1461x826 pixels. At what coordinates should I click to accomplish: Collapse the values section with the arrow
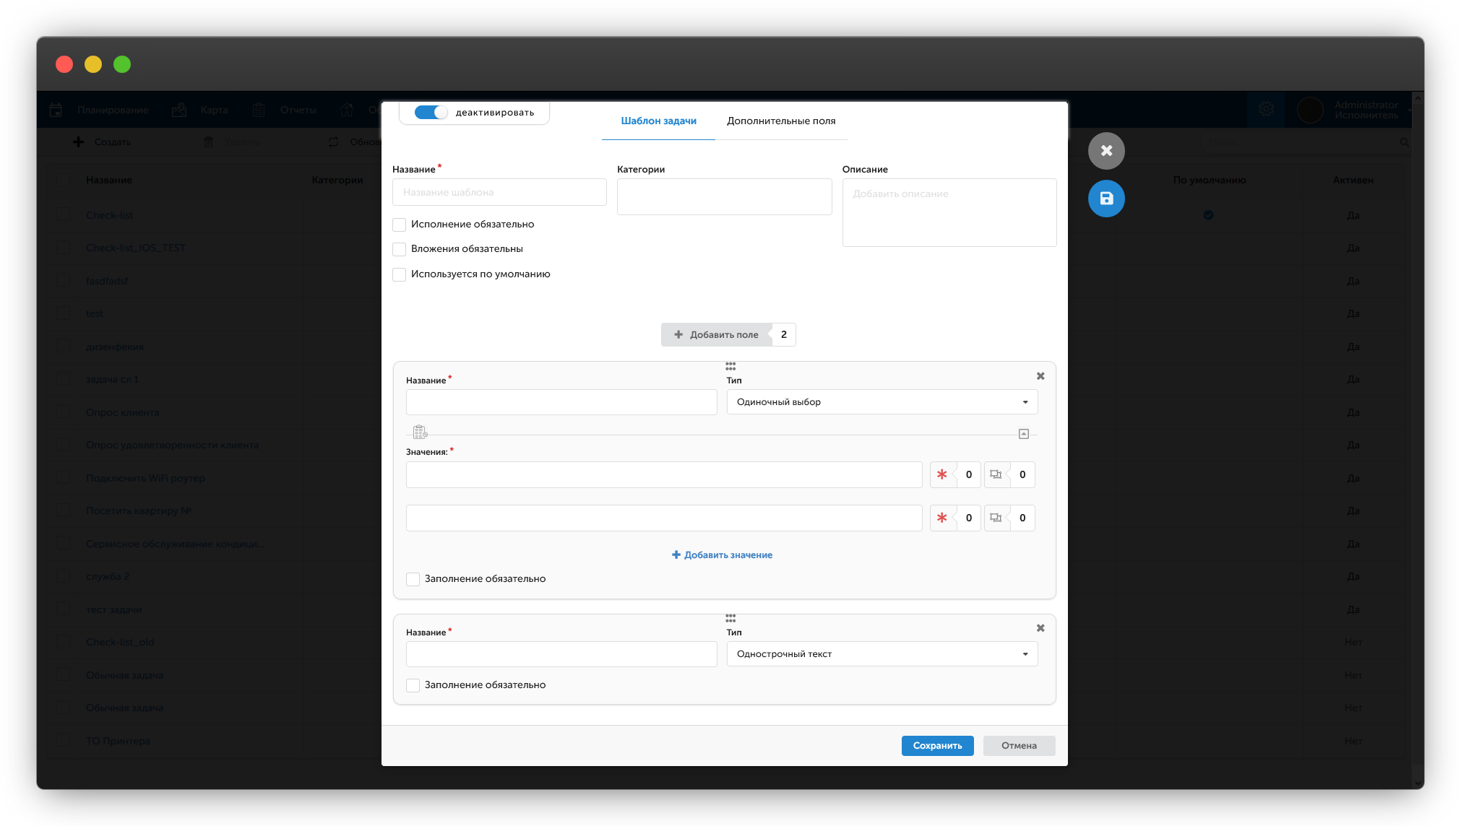(x=1023, y=434)
